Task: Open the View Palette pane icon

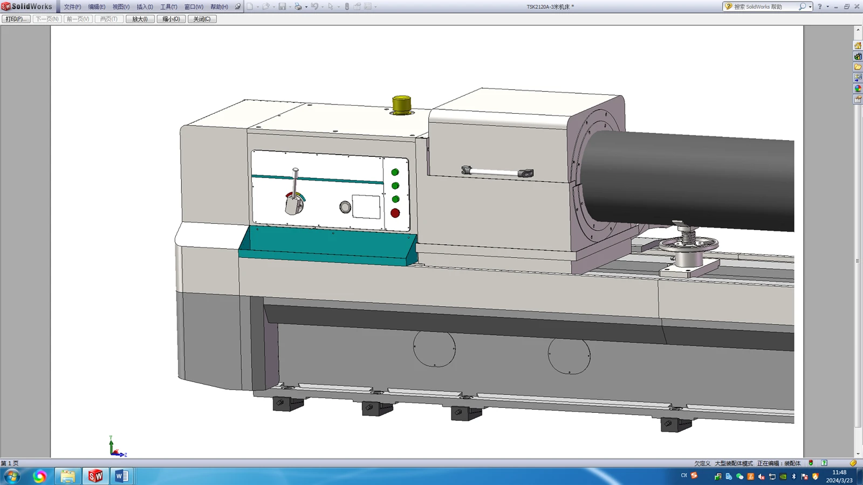Action: click(858, 78)
